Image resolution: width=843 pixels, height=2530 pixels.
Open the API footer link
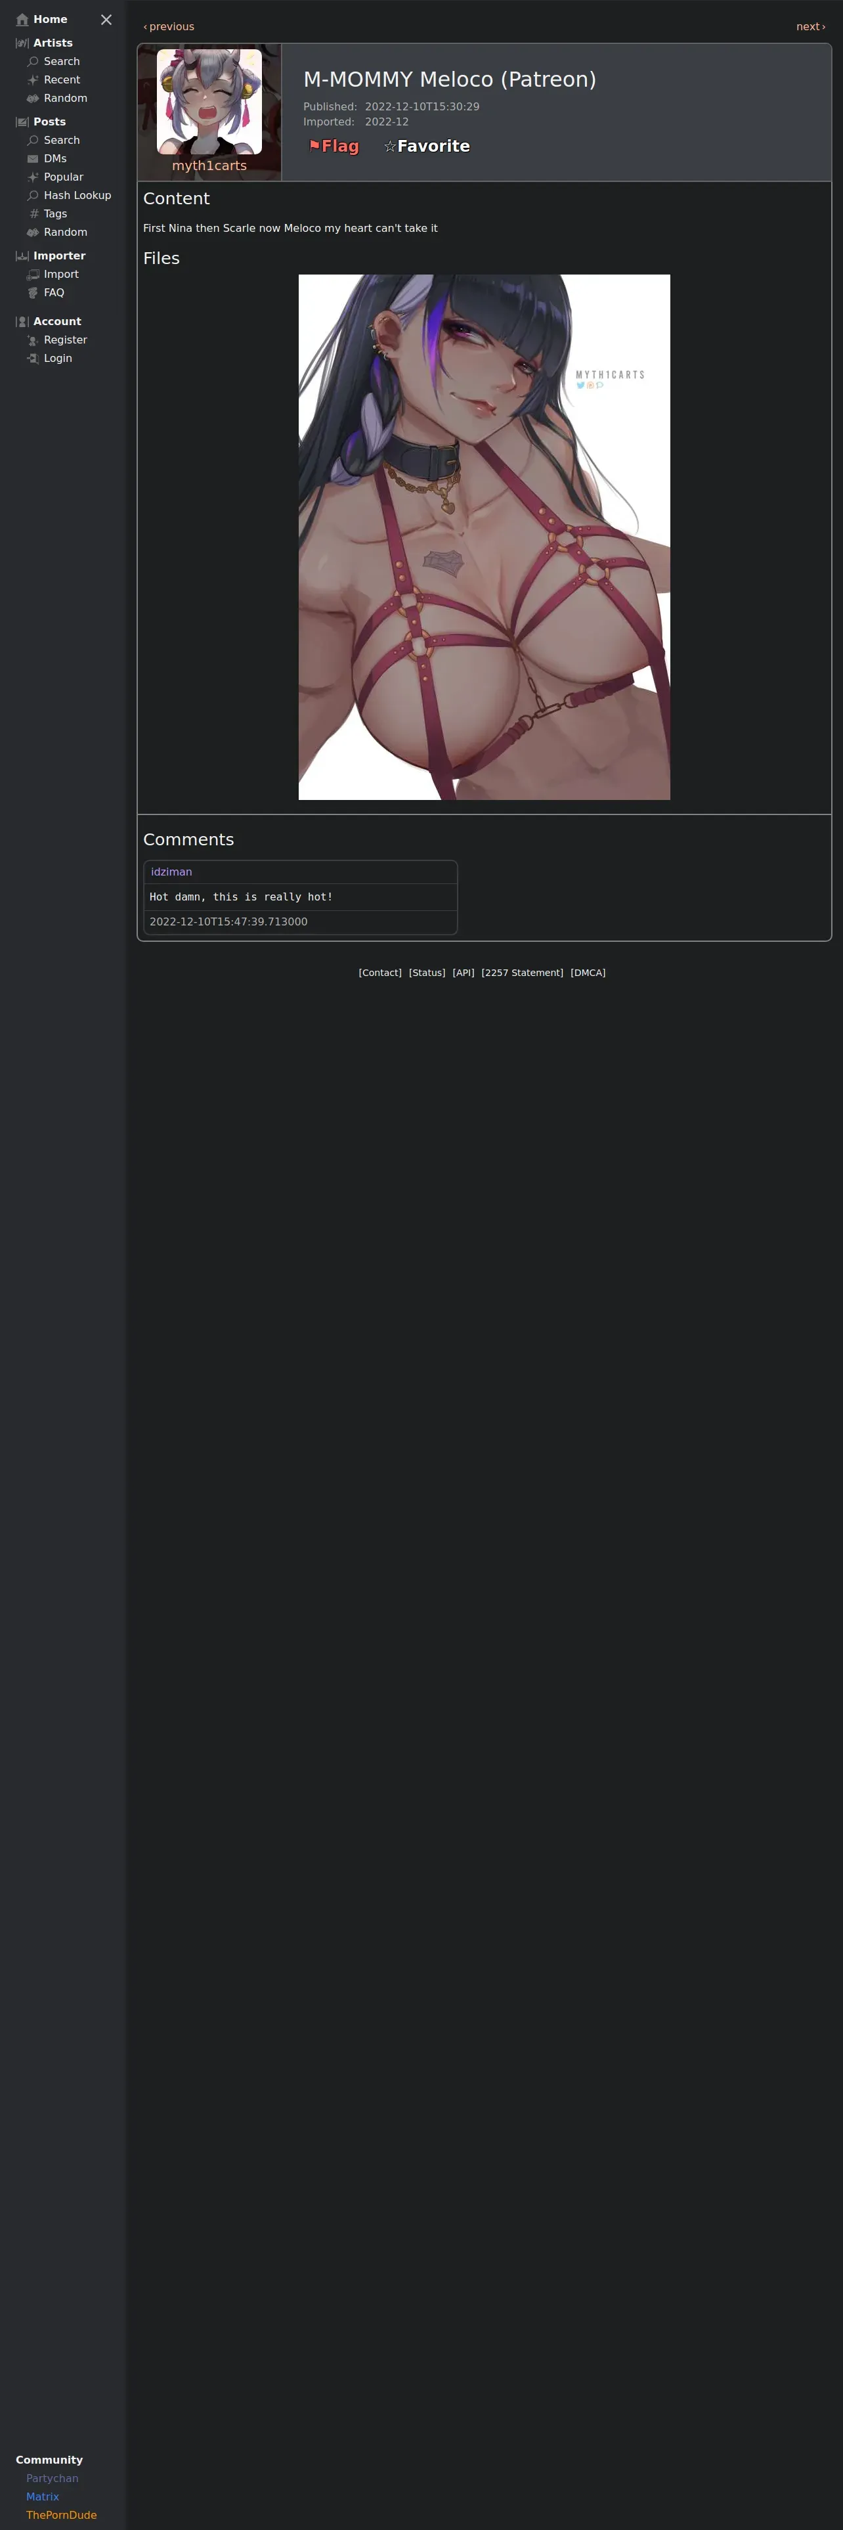pos(464,973)
